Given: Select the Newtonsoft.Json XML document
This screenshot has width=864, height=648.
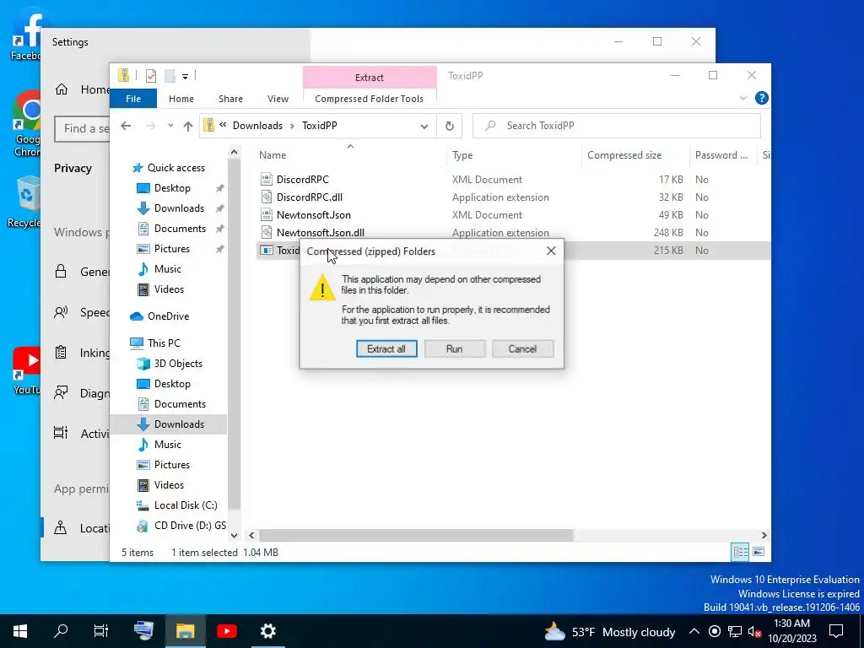Looking at the screenshot, I should point(314,215).
